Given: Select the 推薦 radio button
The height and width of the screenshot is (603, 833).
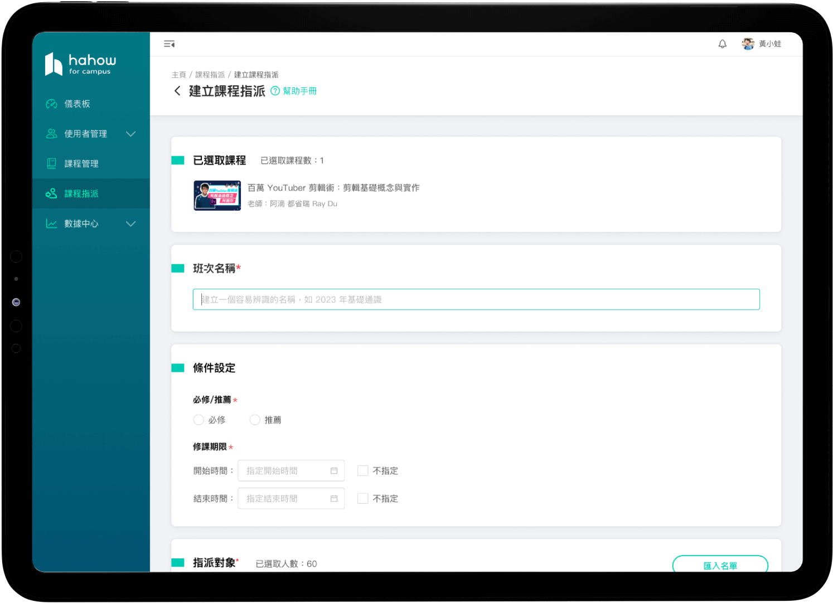Looking at the screenshot, I should coord(255,420).
